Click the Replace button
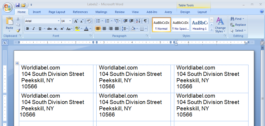This screenshot has width=265, height=126. [238, 25]
